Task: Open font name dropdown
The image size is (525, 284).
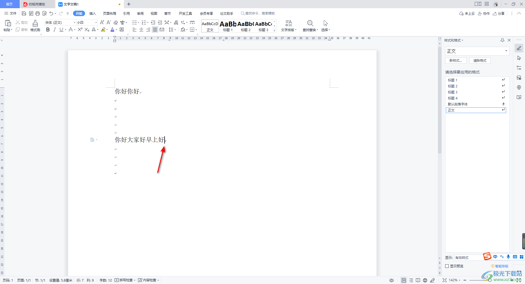Action: pyautogui.click(x=74, y=22)
